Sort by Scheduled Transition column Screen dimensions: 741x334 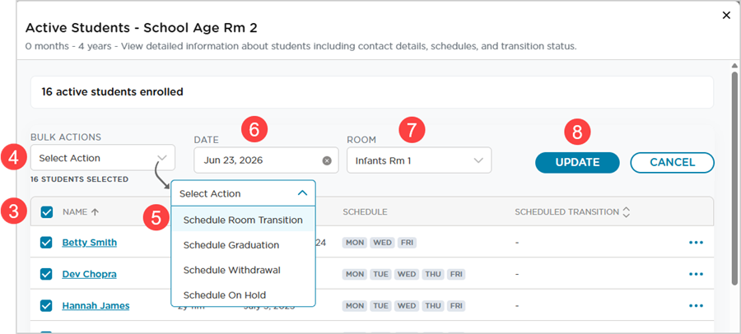click(627, 212)
